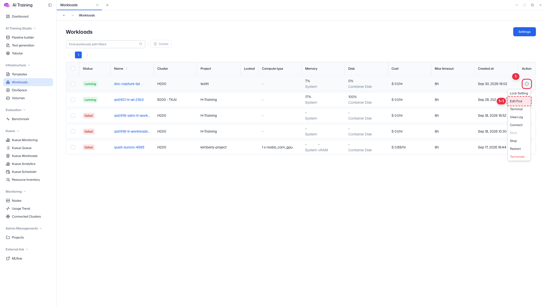Viewport: 545px width, 306px height.
Task: Click the Tabular layers icon
Action: click(x=8, y=53)
